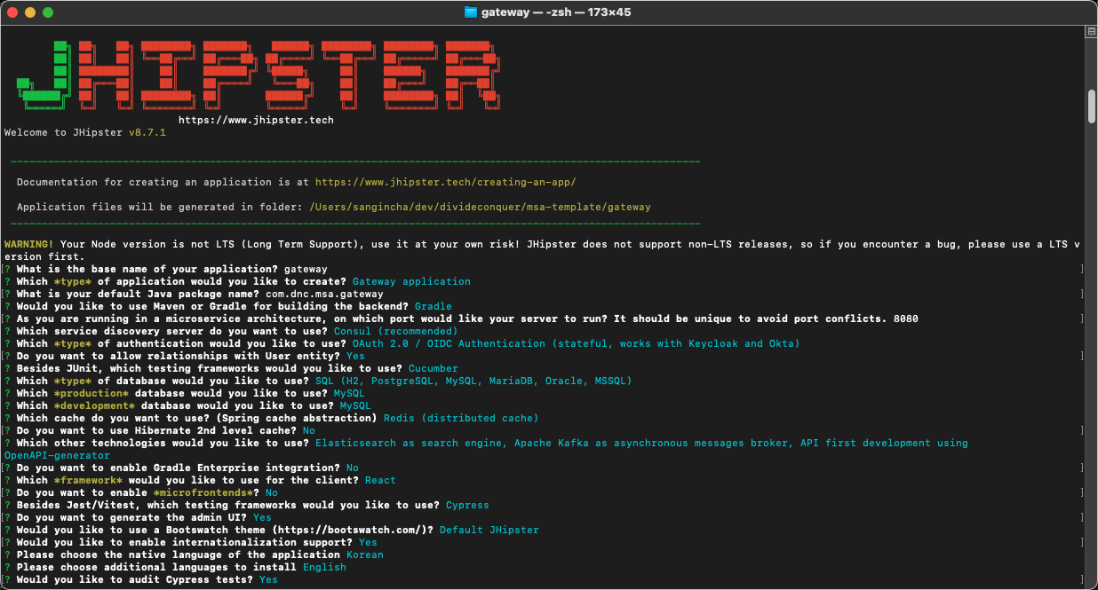Click the 'ersion first.' wrapped warning line
1098x590 pixels.
tap(44, 256)
